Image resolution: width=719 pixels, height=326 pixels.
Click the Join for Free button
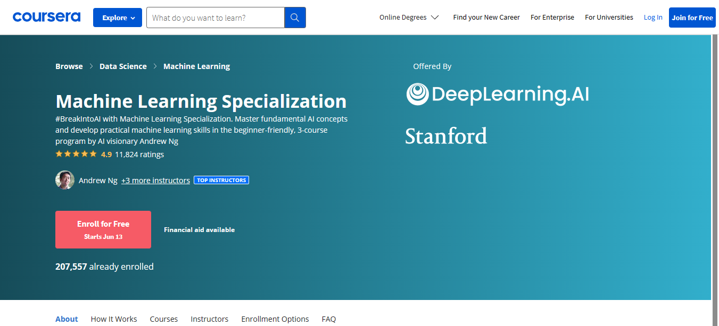click(692, 18)
